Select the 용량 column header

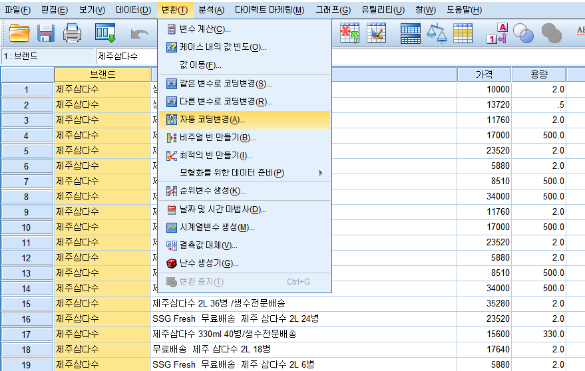[538, 74]
